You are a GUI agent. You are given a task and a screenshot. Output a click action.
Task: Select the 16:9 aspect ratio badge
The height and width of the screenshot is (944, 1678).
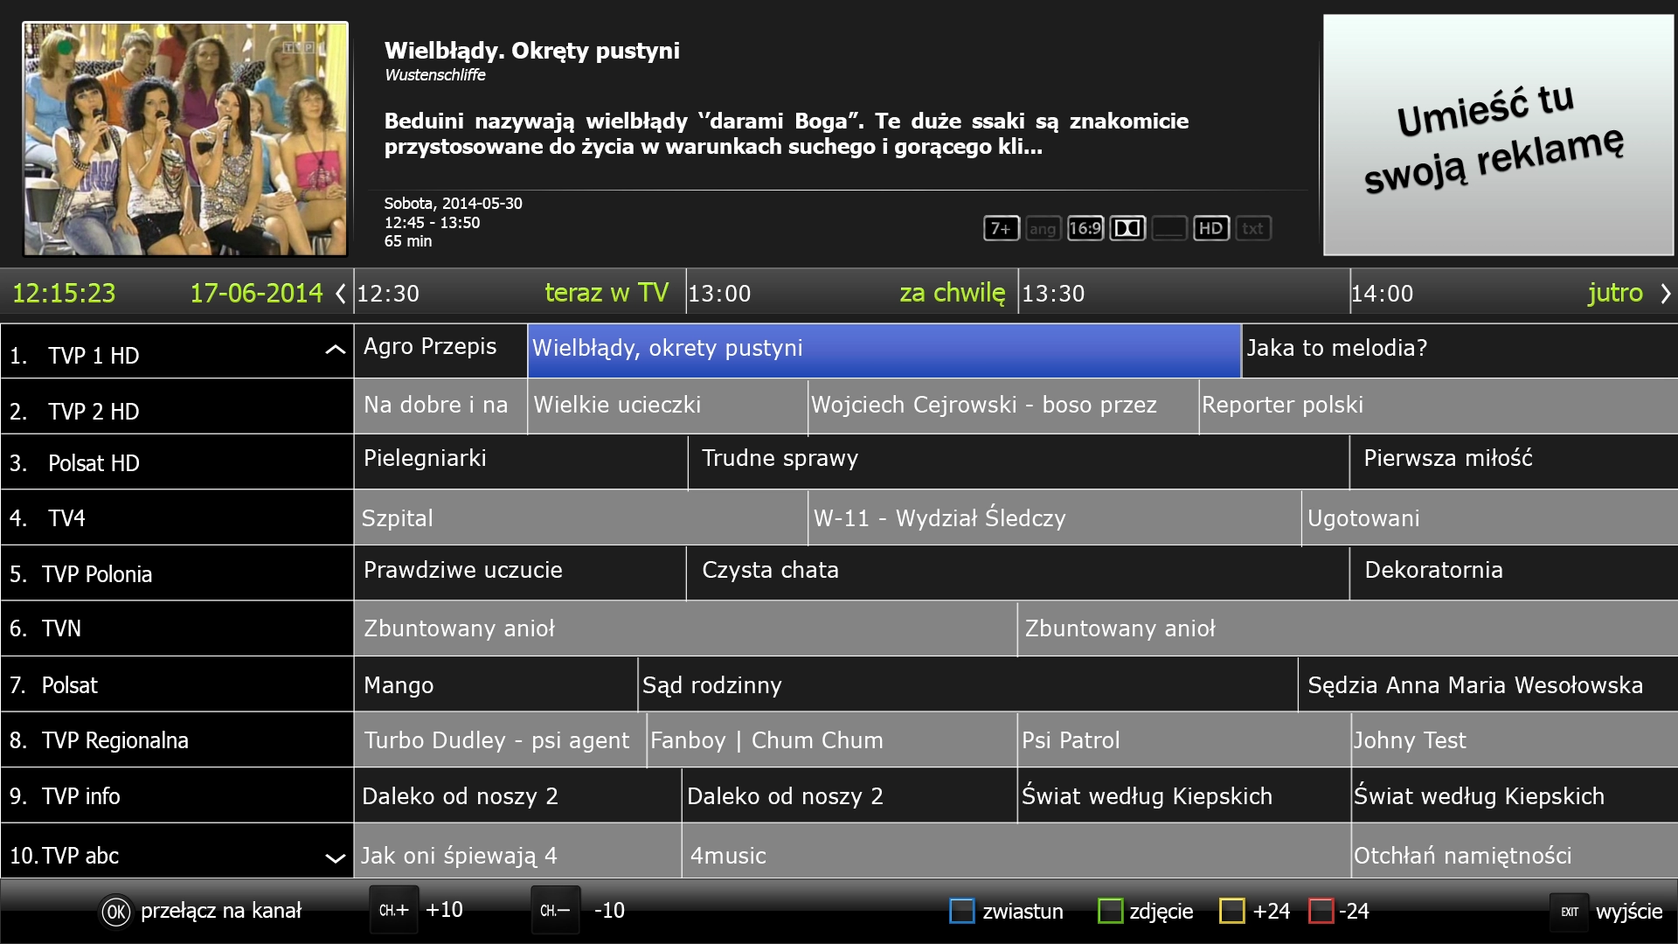pos(1085,228)
